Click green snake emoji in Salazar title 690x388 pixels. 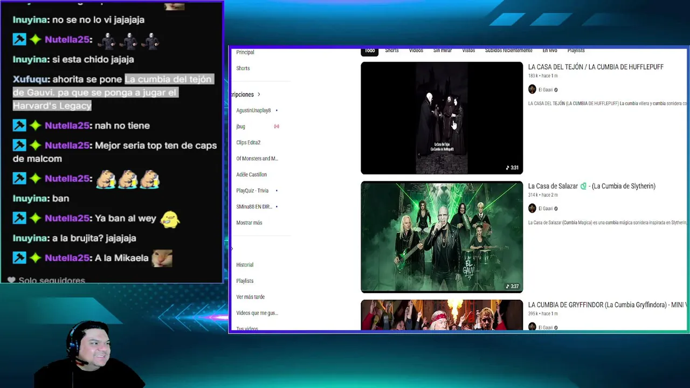point(583,186)
